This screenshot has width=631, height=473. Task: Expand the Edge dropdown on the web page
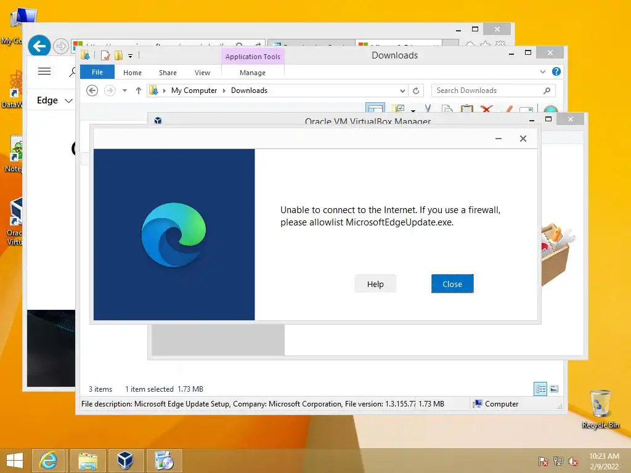[x=55, y=100]
